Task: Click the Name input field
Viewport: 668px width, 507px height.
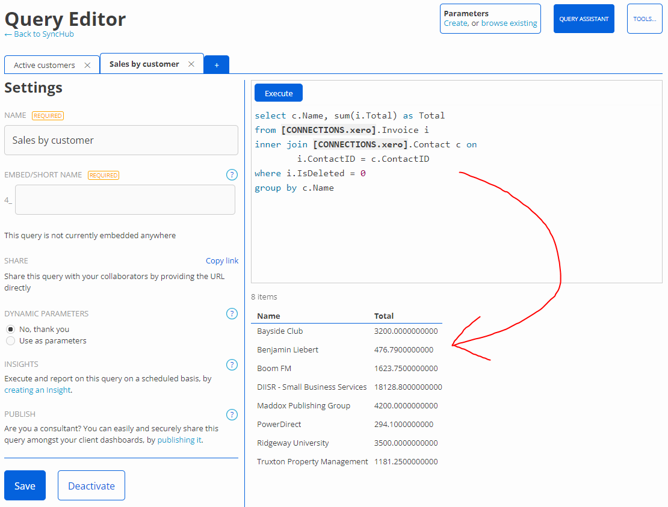Action: pyautogui.click(x=121, y=140)
